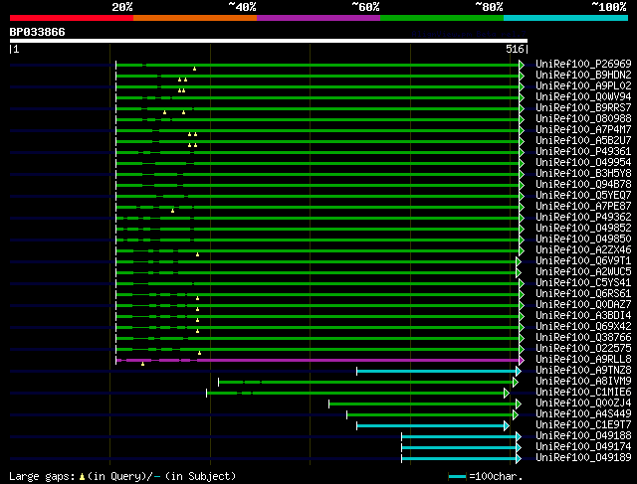The image size is (637, 484).
Task: Click the purple alignment bar for A9RLL8
Action: click(318, 360)
